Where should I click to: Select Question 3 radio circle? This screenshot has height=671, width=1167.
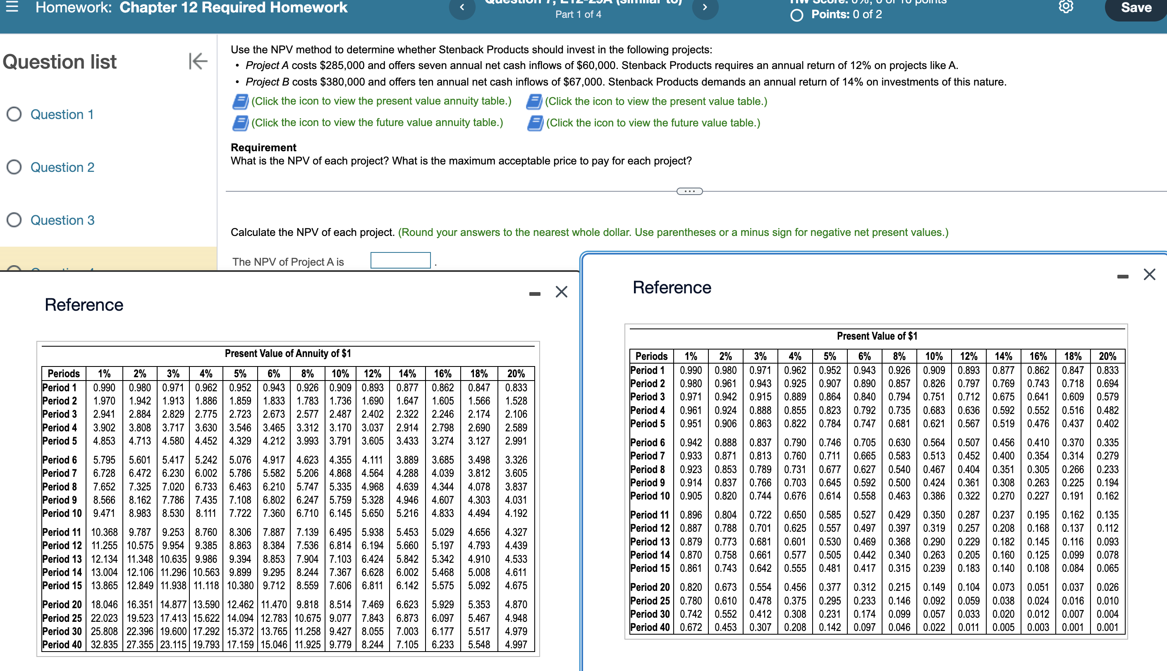[14, 220]
